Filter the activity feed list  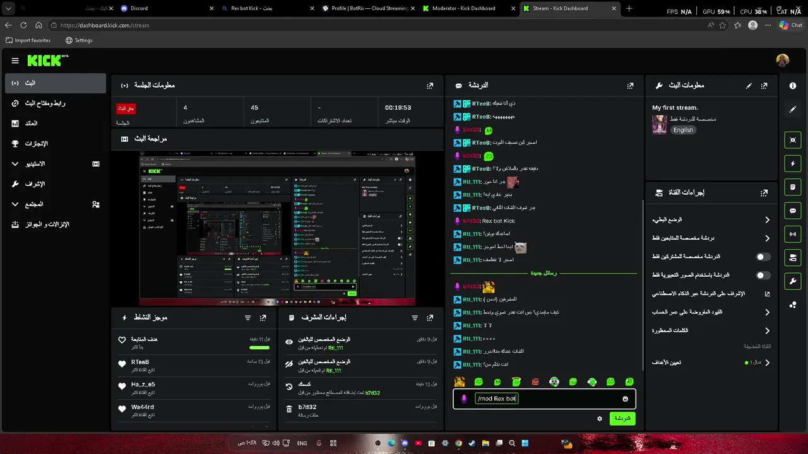tap(248, 318)
